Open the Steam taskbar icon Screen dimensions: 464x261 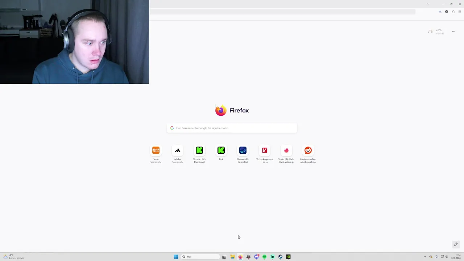(280, 257)
